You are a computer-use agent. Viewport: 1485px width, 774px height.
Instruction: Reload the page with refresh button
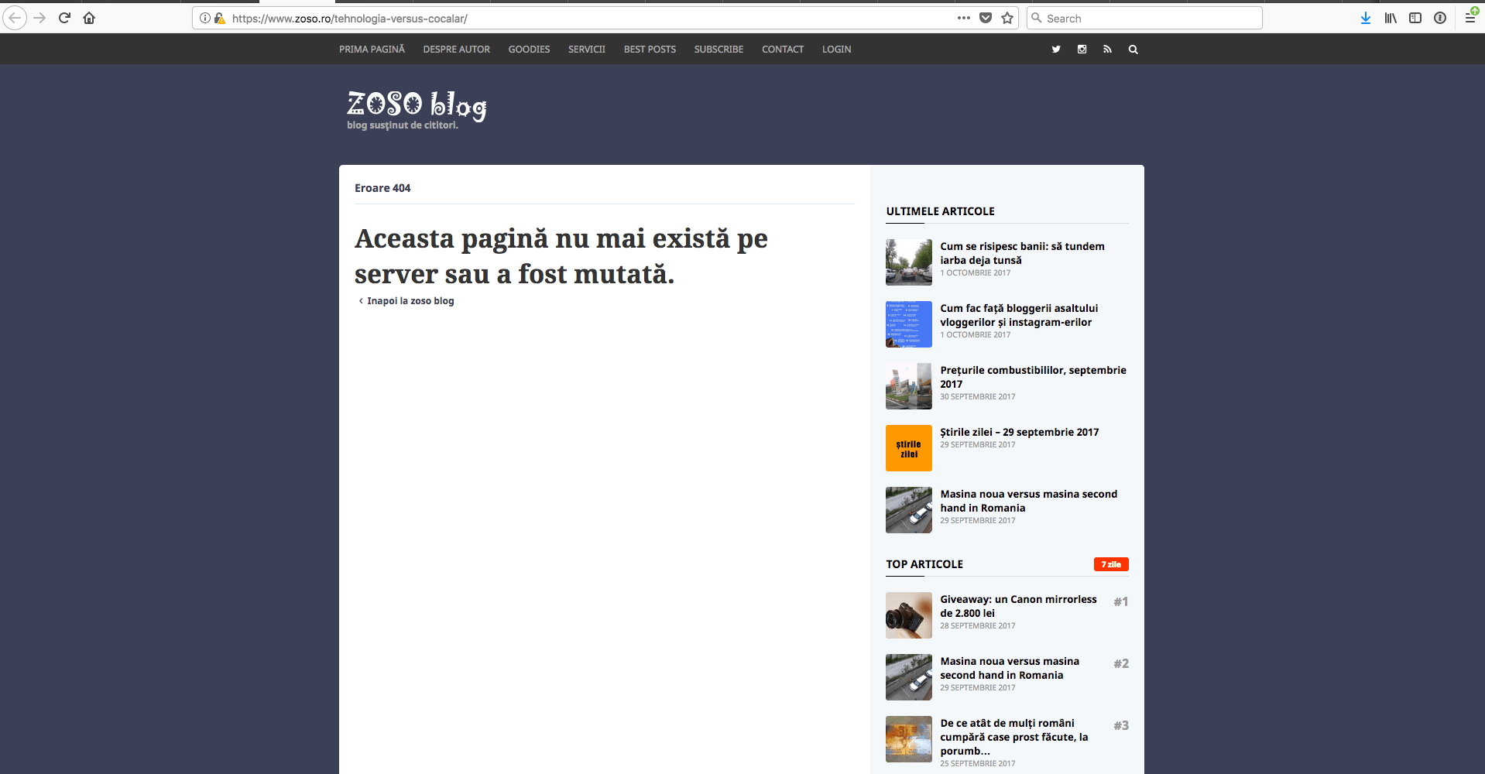click(64, 18)
